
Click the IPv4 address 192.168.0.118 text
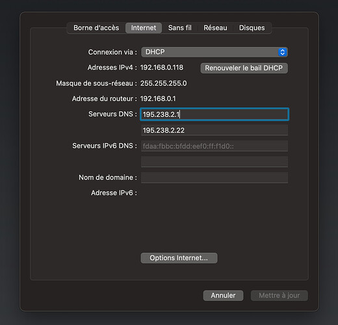[162, 68]
